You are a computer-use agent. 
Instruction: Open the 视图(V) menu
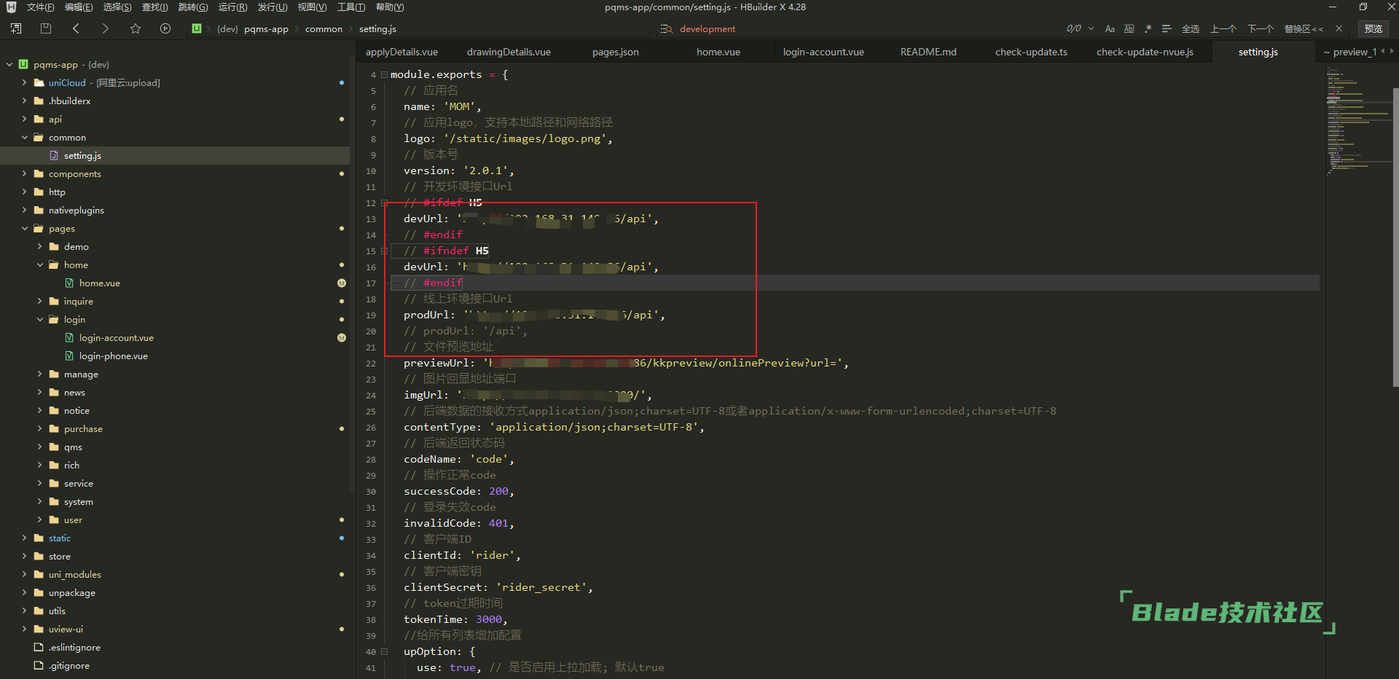coord(312,7)
